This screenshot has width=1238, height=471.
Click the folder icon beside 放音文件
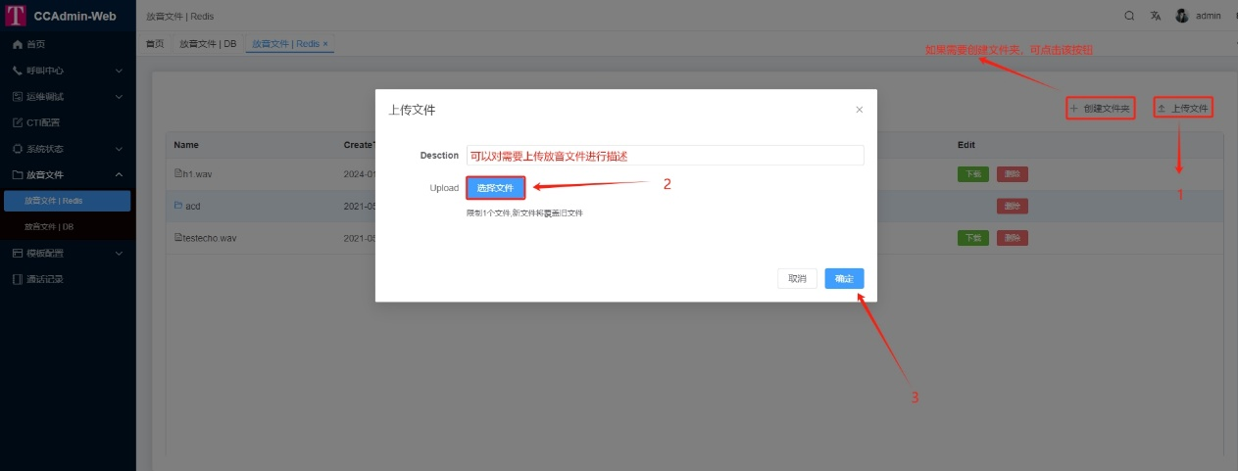pos(18,174)
